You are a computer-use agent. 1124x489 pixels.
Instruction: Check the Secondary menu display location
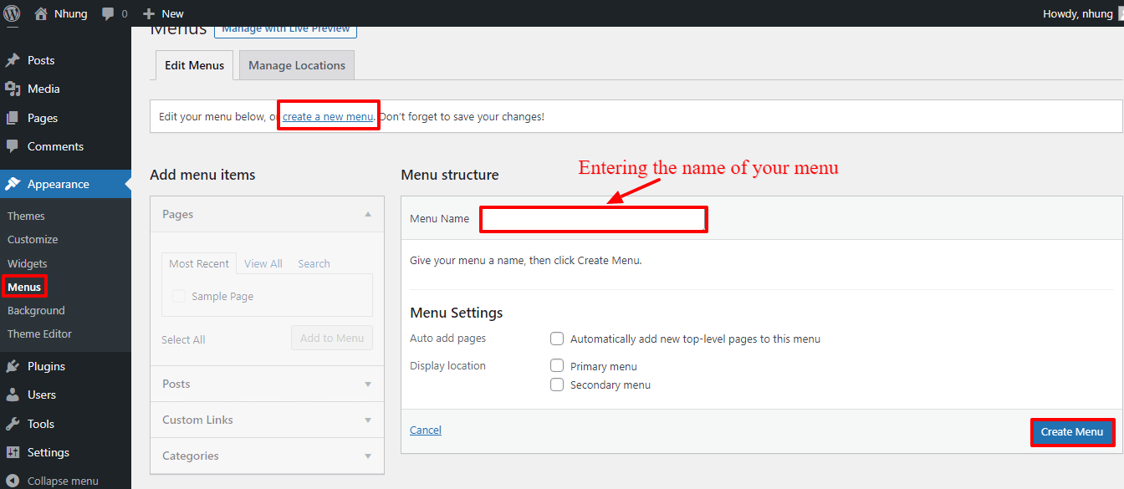tap(557, 385)
